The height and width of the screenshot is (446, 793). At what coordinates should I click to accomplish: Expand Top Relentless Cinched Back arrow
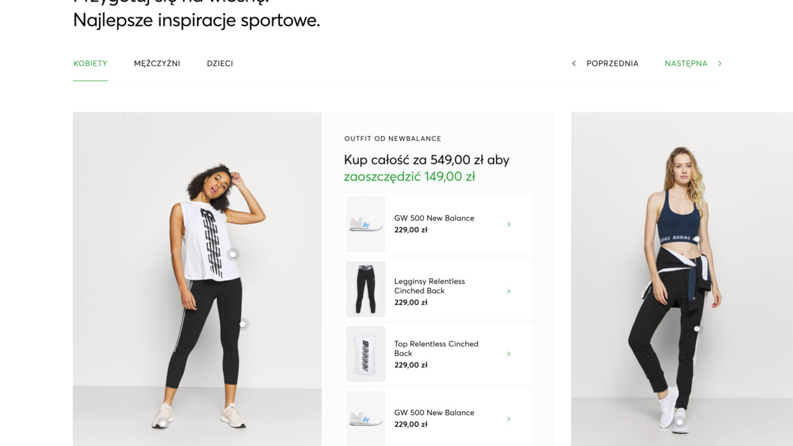[509, 354]
